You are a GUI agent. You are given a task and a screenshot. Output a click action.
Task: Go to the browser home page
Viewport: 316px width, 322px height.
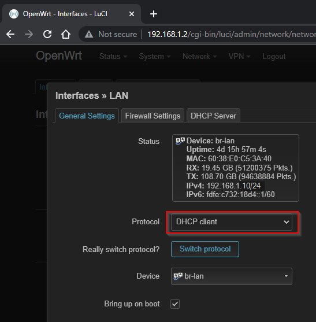tap(66, 34)
